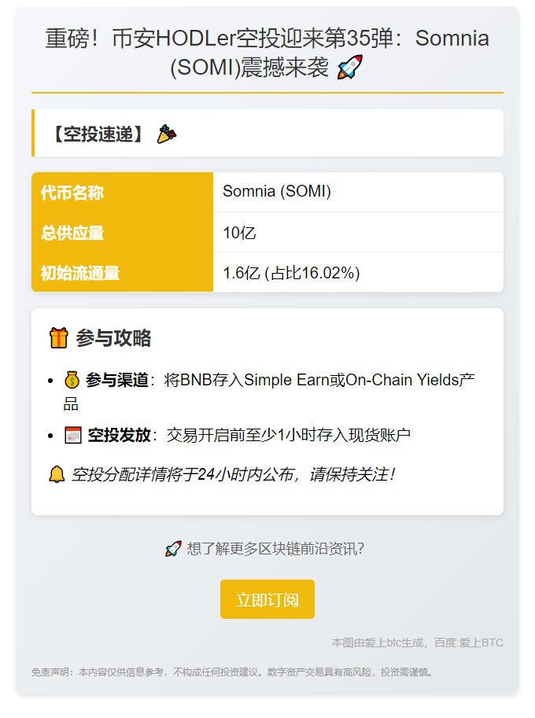Click the 参与渠道 bold label
535x718 pixels.
(x=117, y=381)
